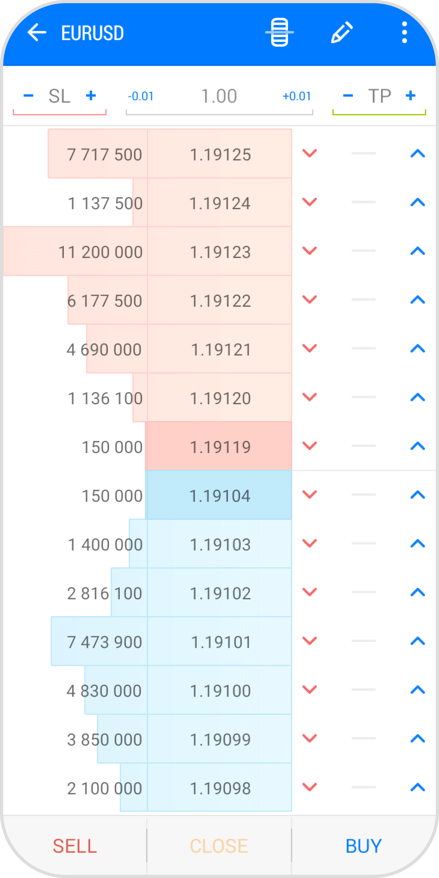Go back using the arrow icon
The height and width of the screenshot is (878, 439).
pyautogui.click(x=37, y=32)
